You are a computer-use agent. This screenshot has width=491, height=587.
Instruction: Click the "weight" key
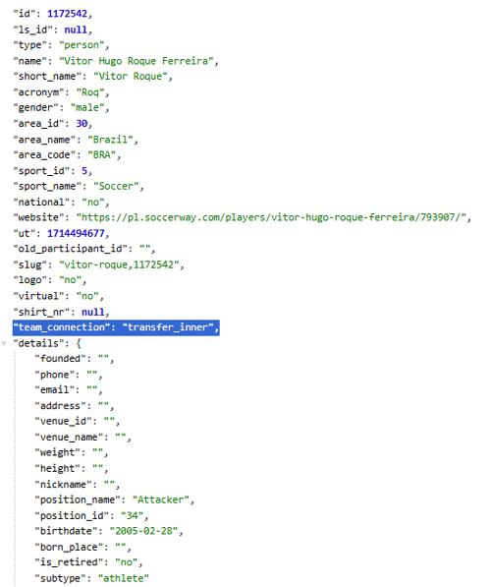(57, 453)
